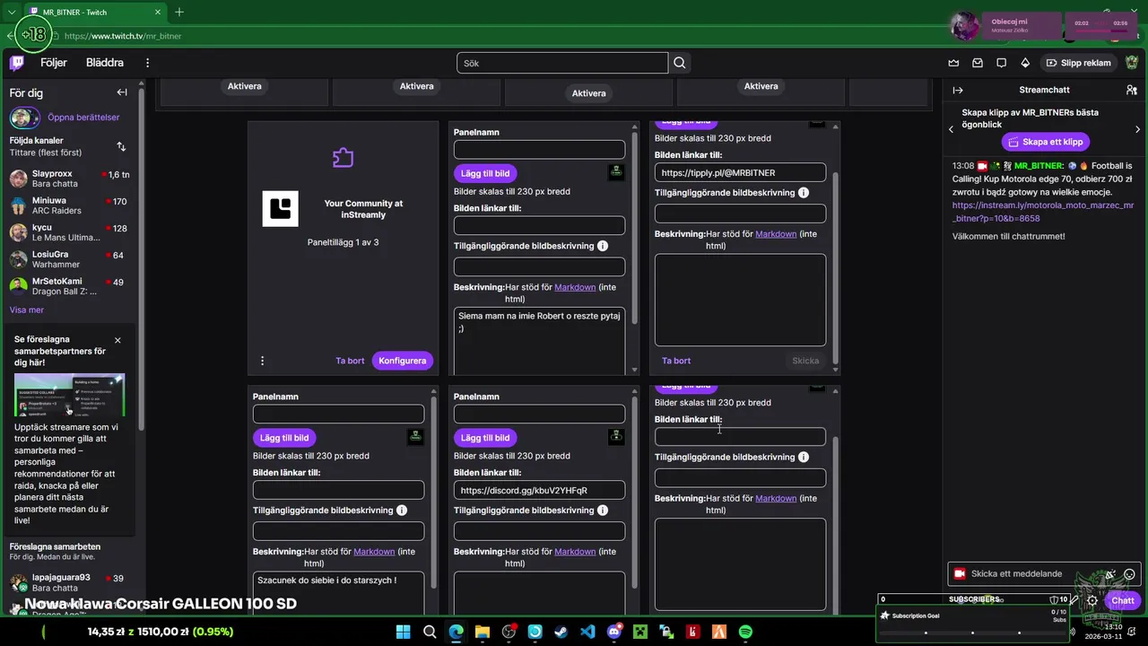The height and width of the screenshot is (646, 1148).
Task: Click the search magnifier button
Action: point(680,63)
